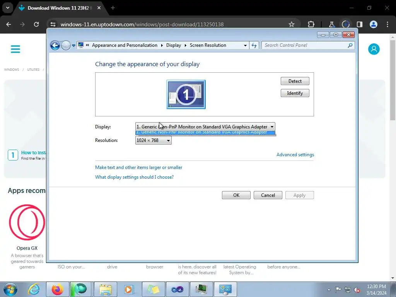The image size is (396, 297).
Task: Toggle the Chrome side panel icon
Action: [x=359, y=24]
